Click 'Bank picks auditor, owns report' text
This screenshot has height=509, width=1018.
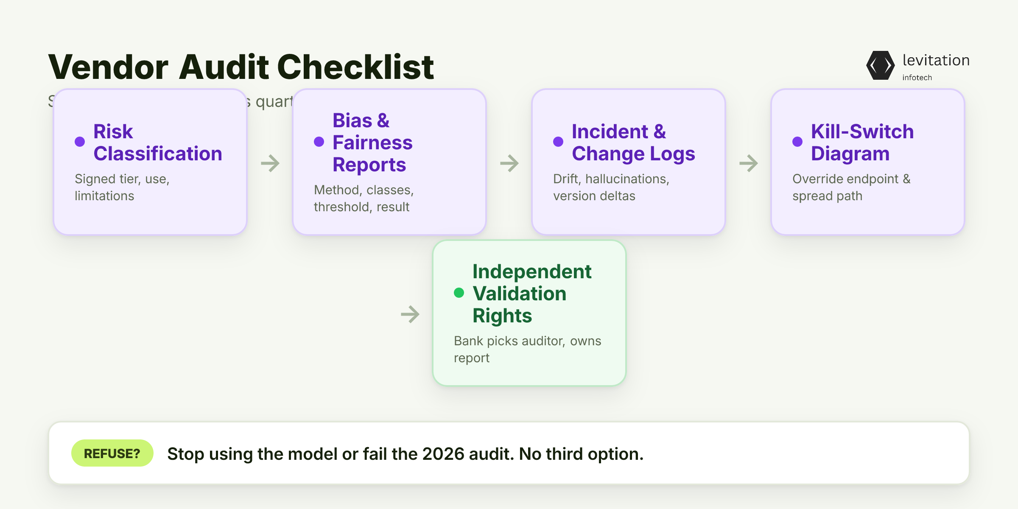coord(528,350)
